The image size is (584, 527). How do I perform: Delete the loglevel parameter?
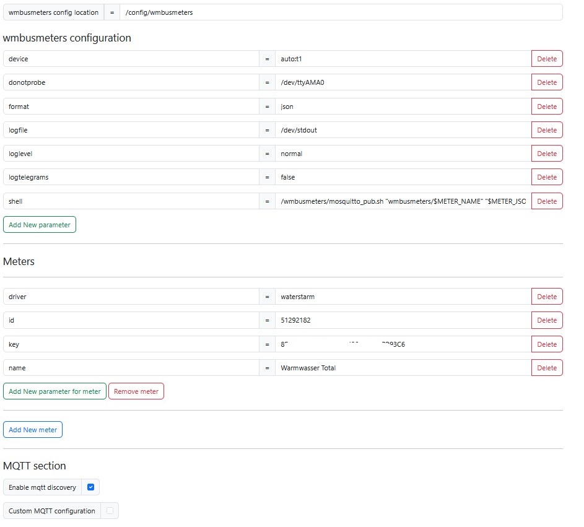546,154
